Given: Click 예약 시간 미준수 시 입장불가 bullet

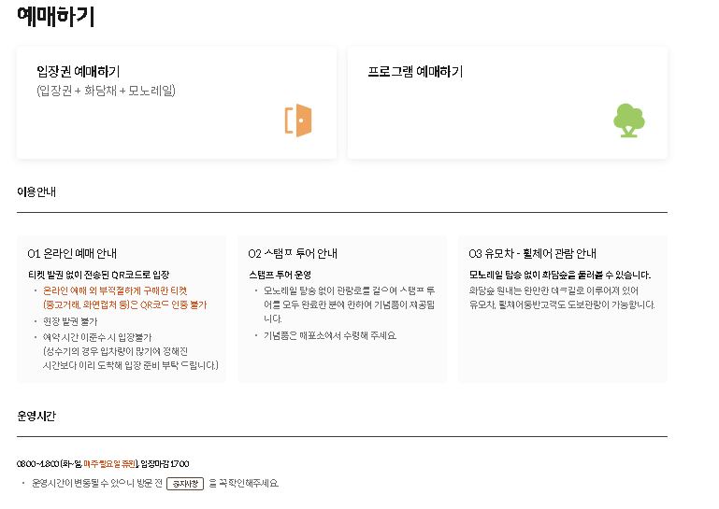Looking at the screenshot, I should [x=97, y=337].
